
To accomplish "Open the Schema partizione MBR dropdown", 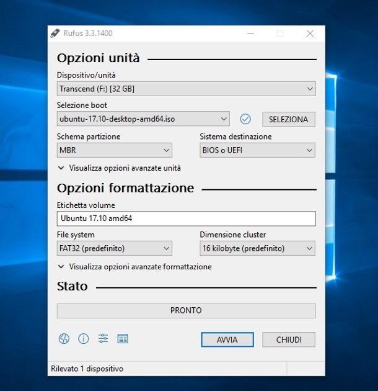I will (114, 150).
